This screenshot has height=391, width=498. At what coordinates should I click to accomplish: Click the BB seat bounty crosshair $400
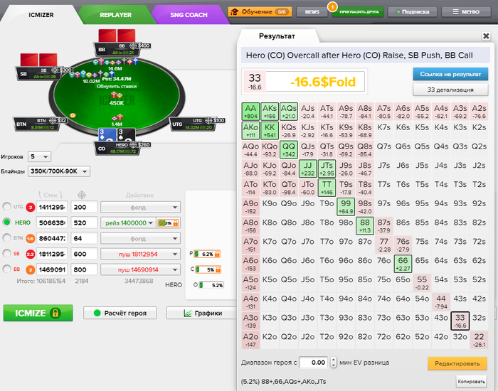point(133,45)
